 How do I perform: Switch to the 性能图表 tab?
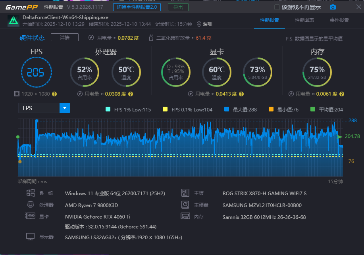click(x=304, y=20)
